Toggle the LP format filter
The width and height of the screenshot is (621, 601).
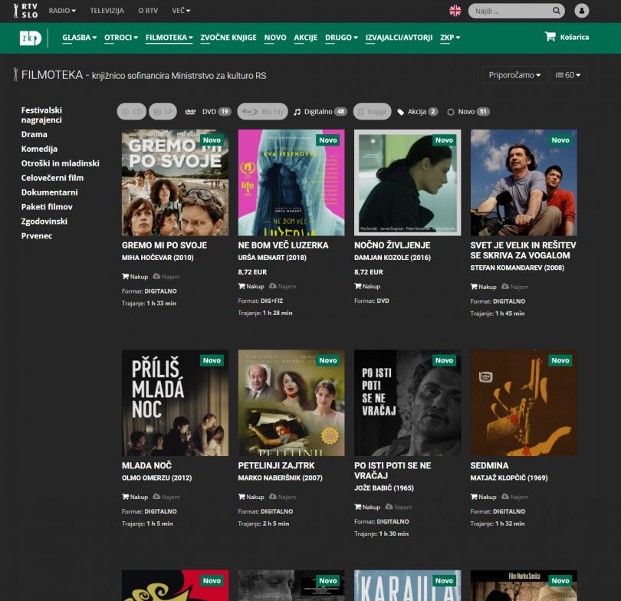click(x=163, y=112)
